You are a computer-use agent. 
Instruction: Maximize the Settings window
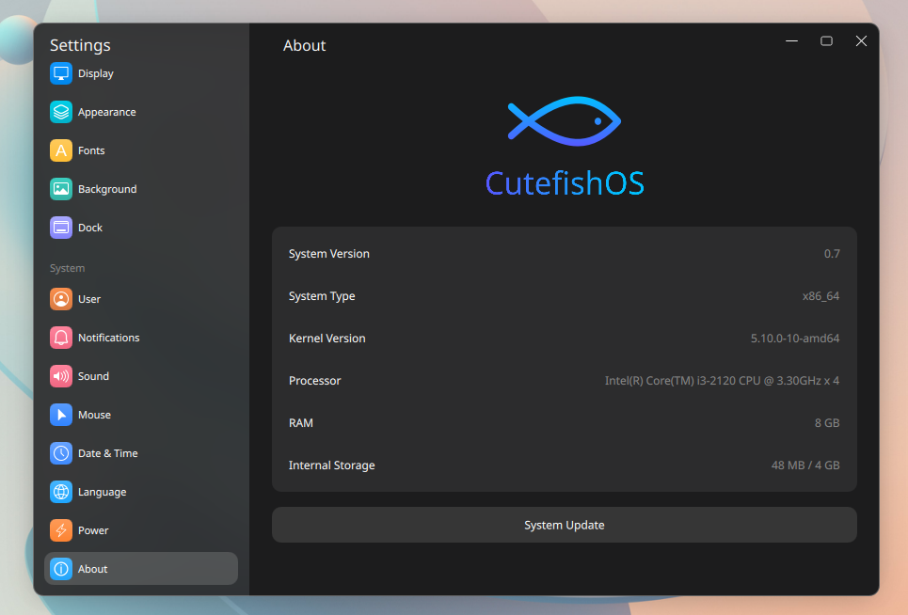click(x=826, y=41)
